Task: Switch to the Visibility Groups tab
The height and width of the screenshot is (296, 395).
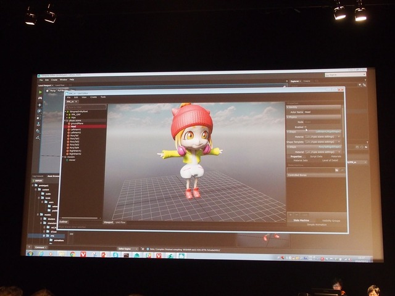Action: 331,221
